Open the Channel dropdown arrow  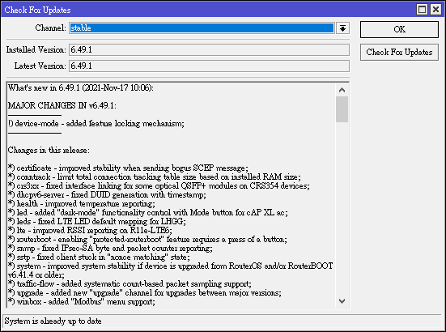click(342, 28)
